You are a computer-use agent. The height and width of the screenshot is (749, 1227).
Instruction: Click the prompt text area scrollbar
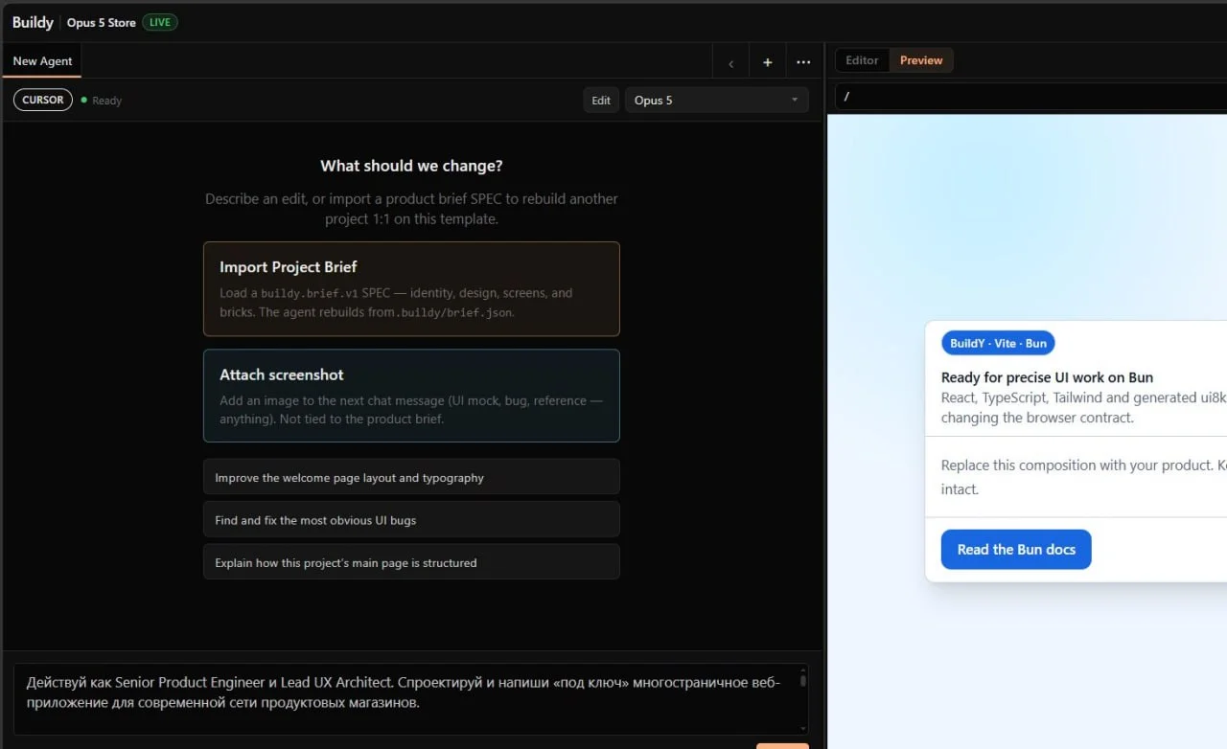coord(803,700)
